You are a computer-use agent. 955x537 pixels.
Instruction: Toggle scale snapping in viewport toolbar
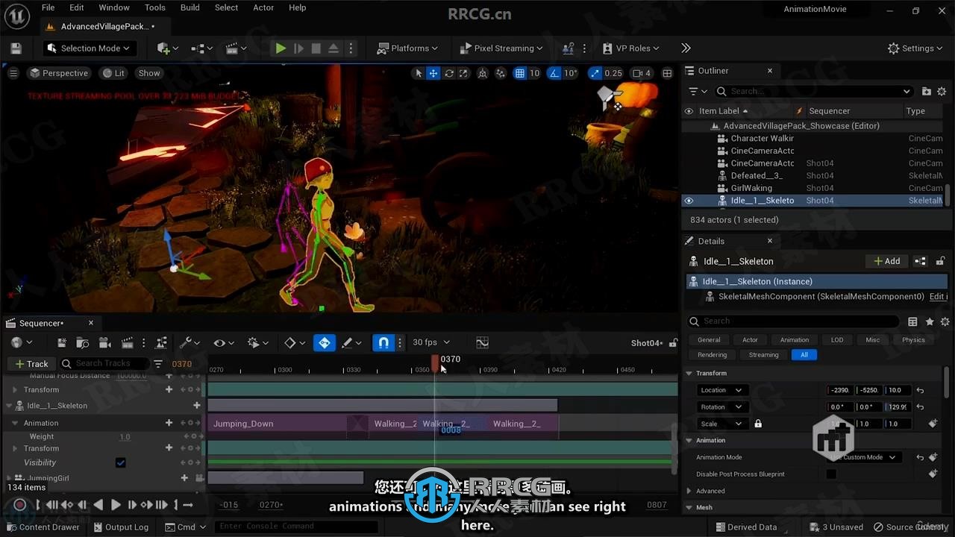[595, 73]
